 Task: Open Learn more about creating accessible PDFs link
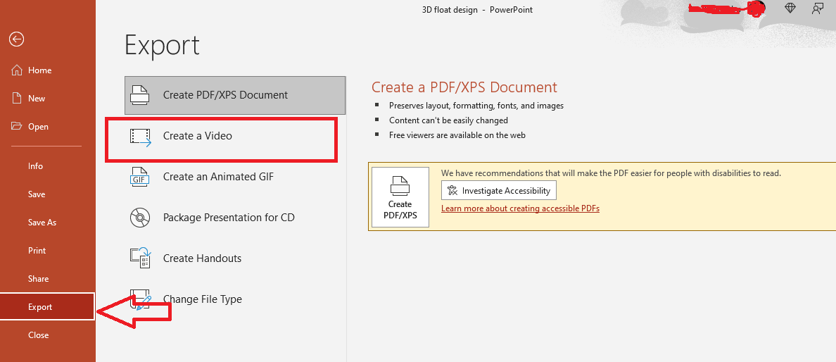point(520,208)
